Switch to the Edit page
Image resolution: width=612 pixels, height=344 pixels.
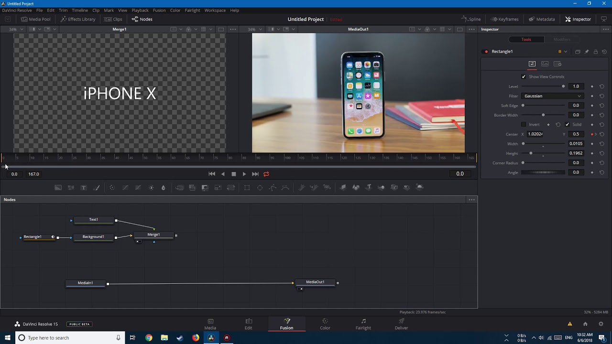249,324
